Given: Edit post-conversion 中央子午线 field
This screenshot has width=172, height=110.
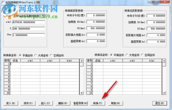Looking at the screenshot, I should pyautogui.click(x=156, y=16).
